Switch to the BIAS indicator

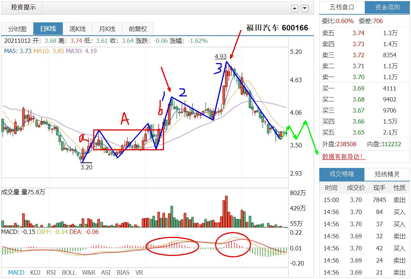(123, 272)
